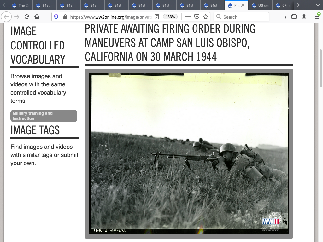The image size is (323, 242).
Task: Click the 'Military training and instruction' tag
Action: tap(44, 116)
